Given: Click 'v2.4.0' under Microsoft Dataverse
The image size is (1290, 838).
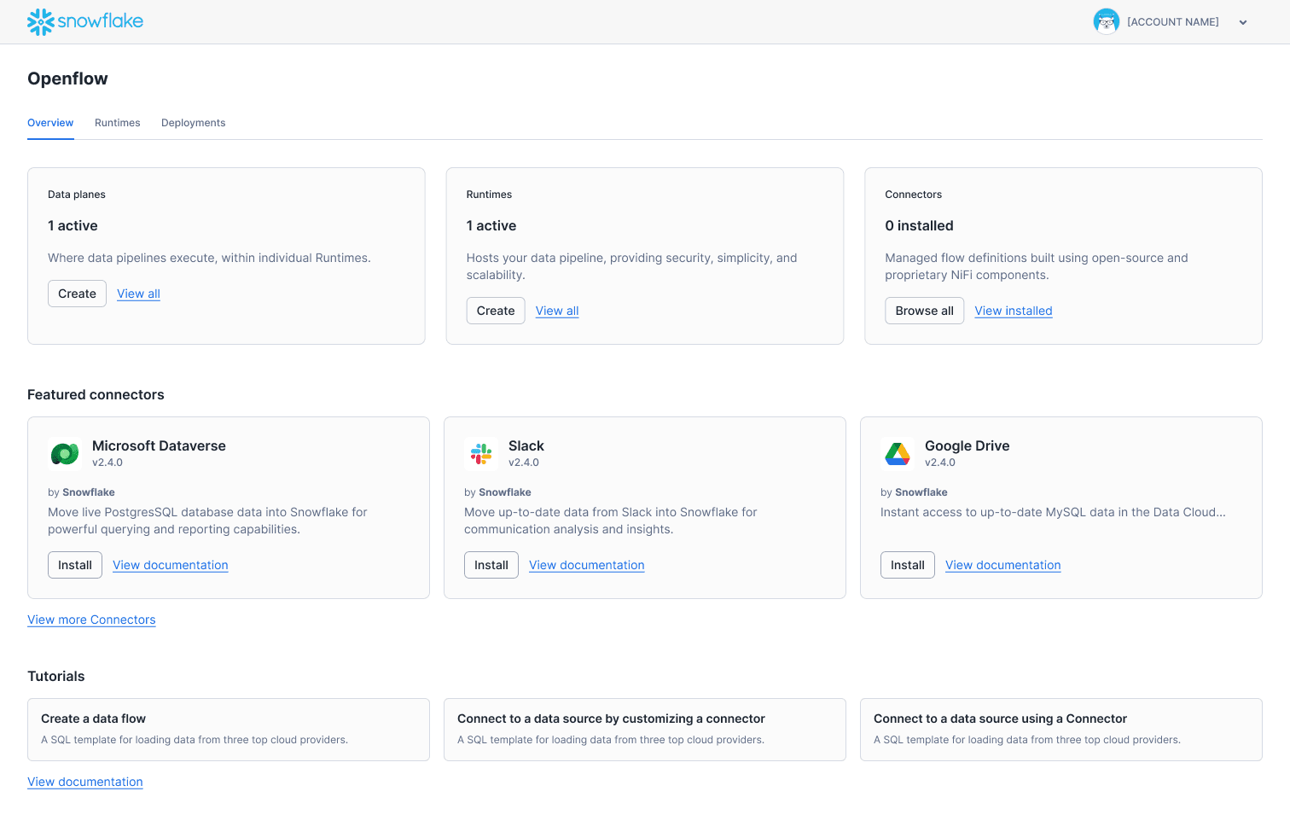Looking at the screenshot, I should (107, 463).
